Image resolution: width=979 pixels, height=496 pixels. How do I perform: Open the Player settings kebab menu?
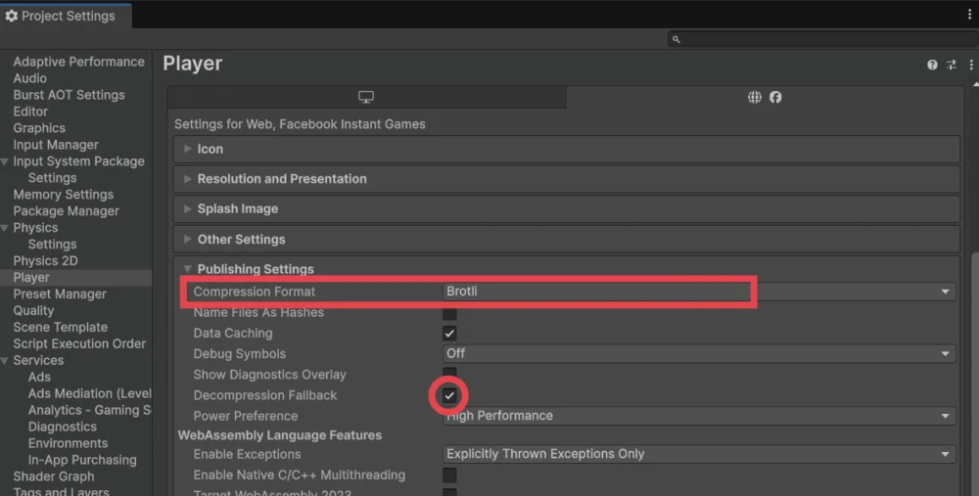pos(970,65)
